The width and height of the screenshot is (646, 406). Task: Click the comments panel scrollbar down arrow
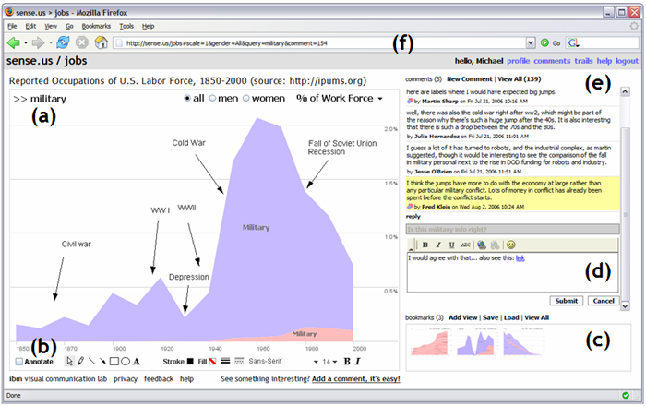[x=625, y=306]
